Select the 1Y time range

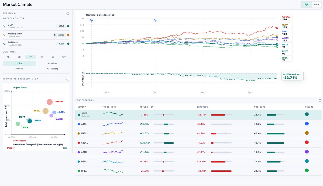click(x=30, y=57)
